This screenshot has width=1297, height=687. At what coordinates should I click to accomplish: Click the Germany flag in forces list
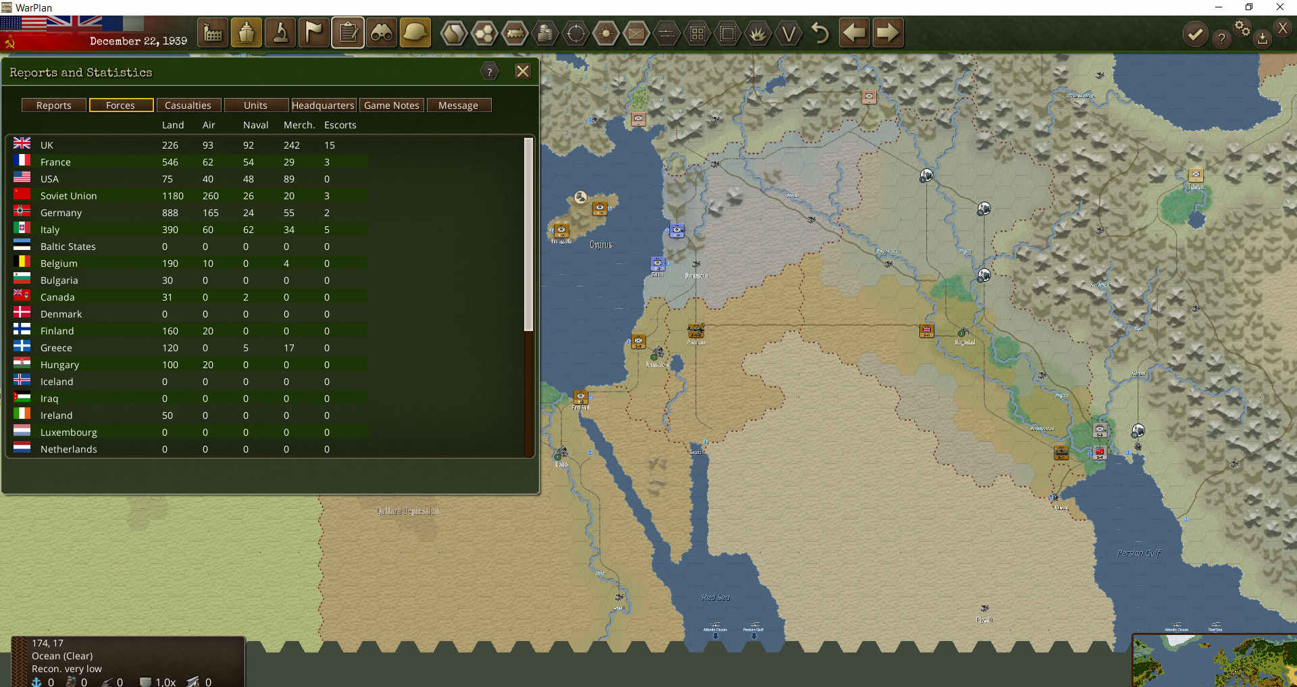(x=22, y=211)
